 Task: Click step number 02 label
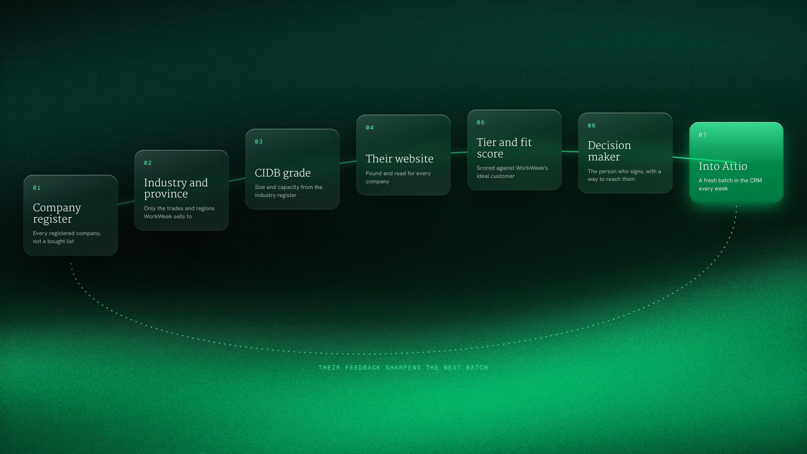point(148,163)
